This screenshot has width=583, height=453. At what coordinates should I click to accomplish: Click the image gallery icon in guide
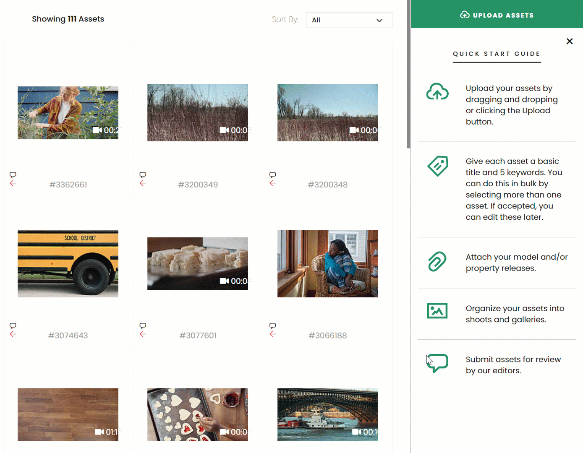point(437,311)
